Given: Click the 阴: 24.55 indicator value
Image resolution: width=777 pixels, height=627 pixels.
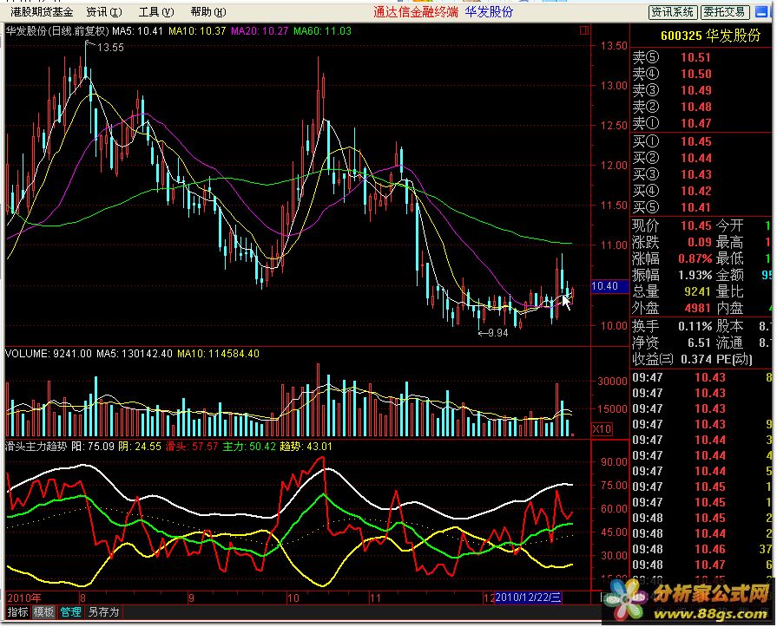Looking at the screenshot, I should point(140,447).
